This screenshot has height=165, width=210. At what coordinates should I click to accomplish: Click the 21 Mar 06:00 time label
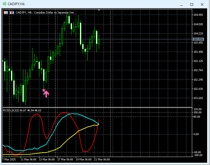pyautogui.click(x=102, y=159)
